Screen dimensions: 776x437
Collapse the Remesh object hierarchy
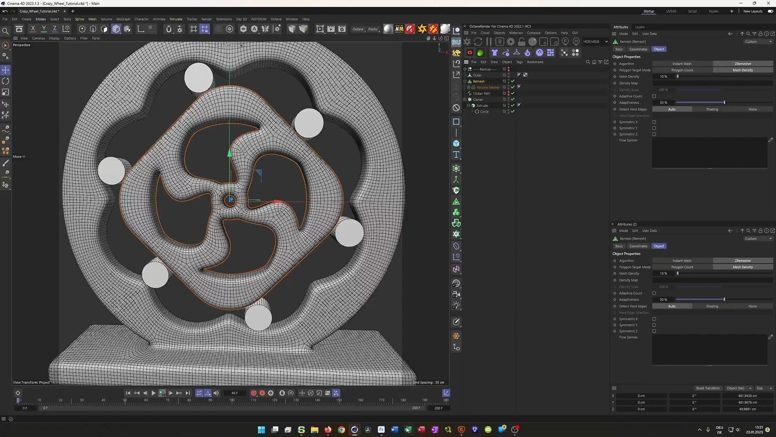click(x=465, y=81)
